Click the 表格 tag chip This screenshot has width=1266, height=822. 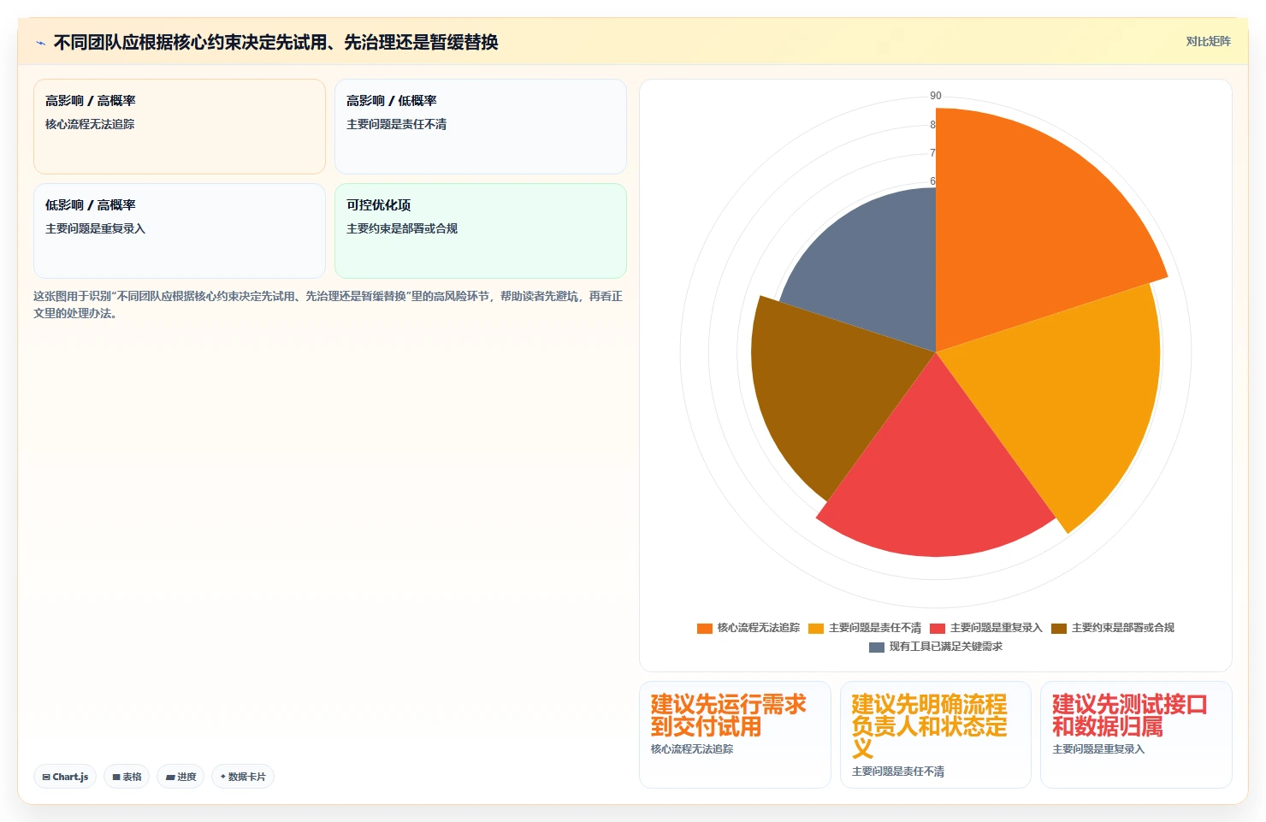(x=127, y=777)
